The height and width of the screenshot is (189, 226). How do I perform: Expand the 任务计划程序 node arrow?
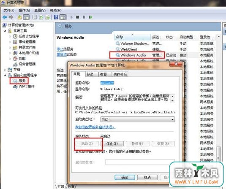[x=10, y=36]
